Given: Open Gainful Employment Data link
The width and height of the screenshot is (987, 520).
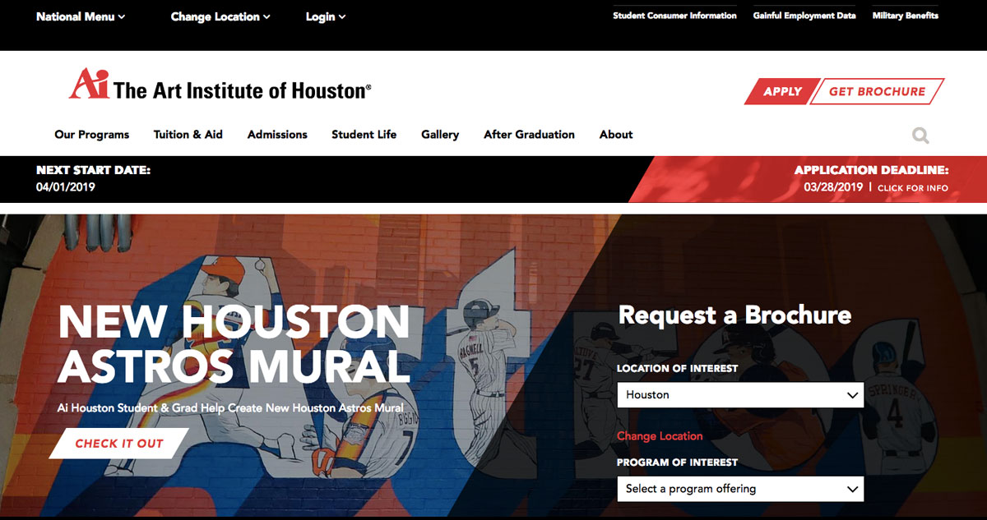Looking at the screenshot, I should (x=804, y=16).
